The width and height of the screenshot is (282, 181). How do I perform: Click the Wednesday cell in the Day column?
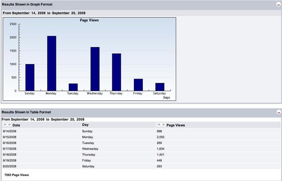click(x=90, y=149)
